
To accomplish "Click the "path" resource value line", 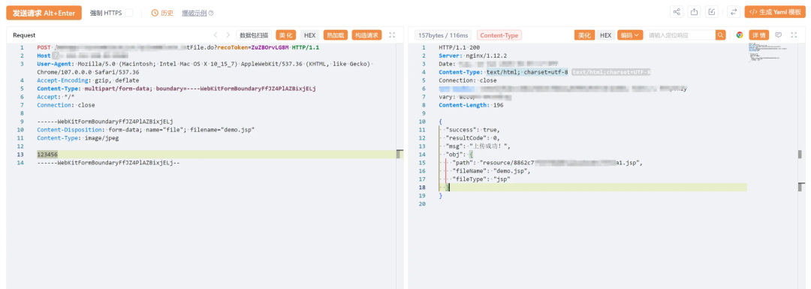I will pos(547,163).
